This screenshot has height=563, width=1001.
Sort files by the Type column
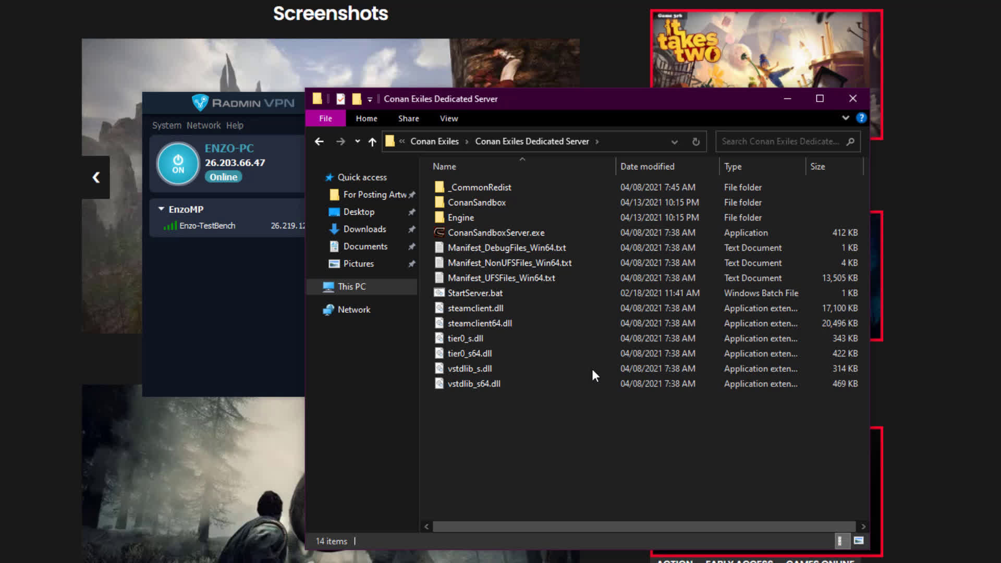point(733,166)
